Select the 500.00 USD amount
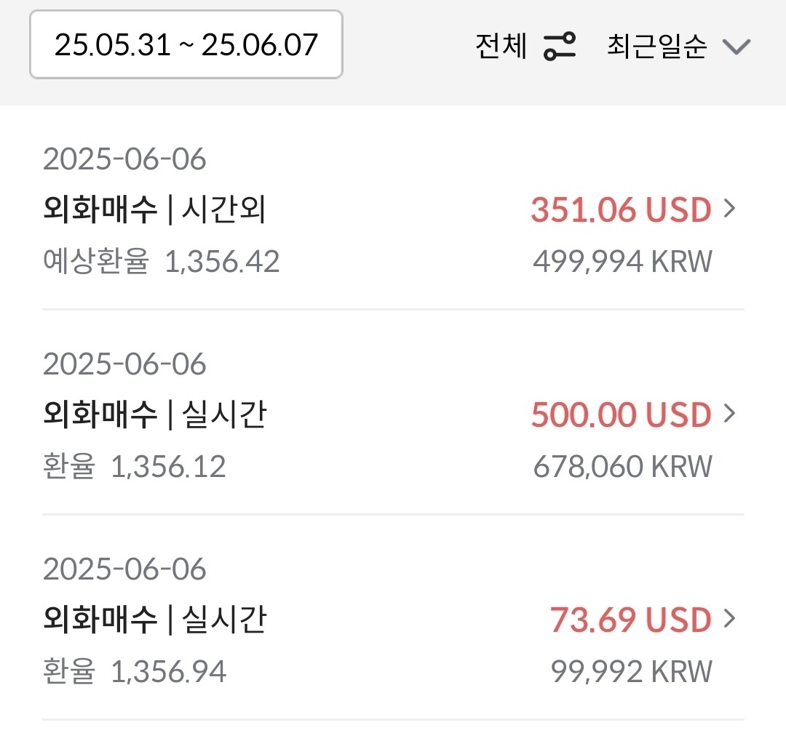Image resolution: width=786 pixels, height=749 pixels. click(x=621, y=415)
